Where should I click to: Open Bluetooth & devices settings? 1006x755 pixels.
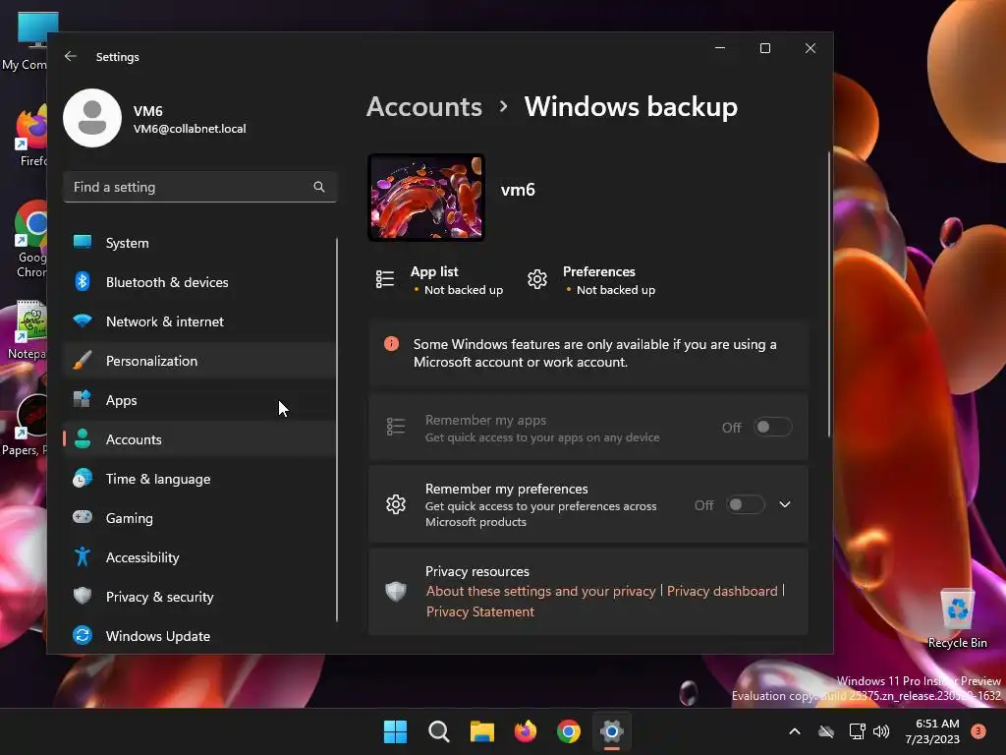198,282
